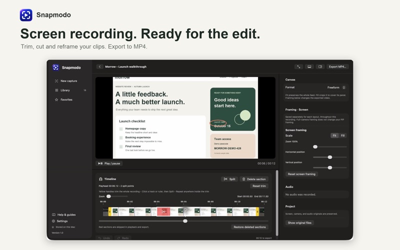Open the Format Freeform dropdown

336,87
